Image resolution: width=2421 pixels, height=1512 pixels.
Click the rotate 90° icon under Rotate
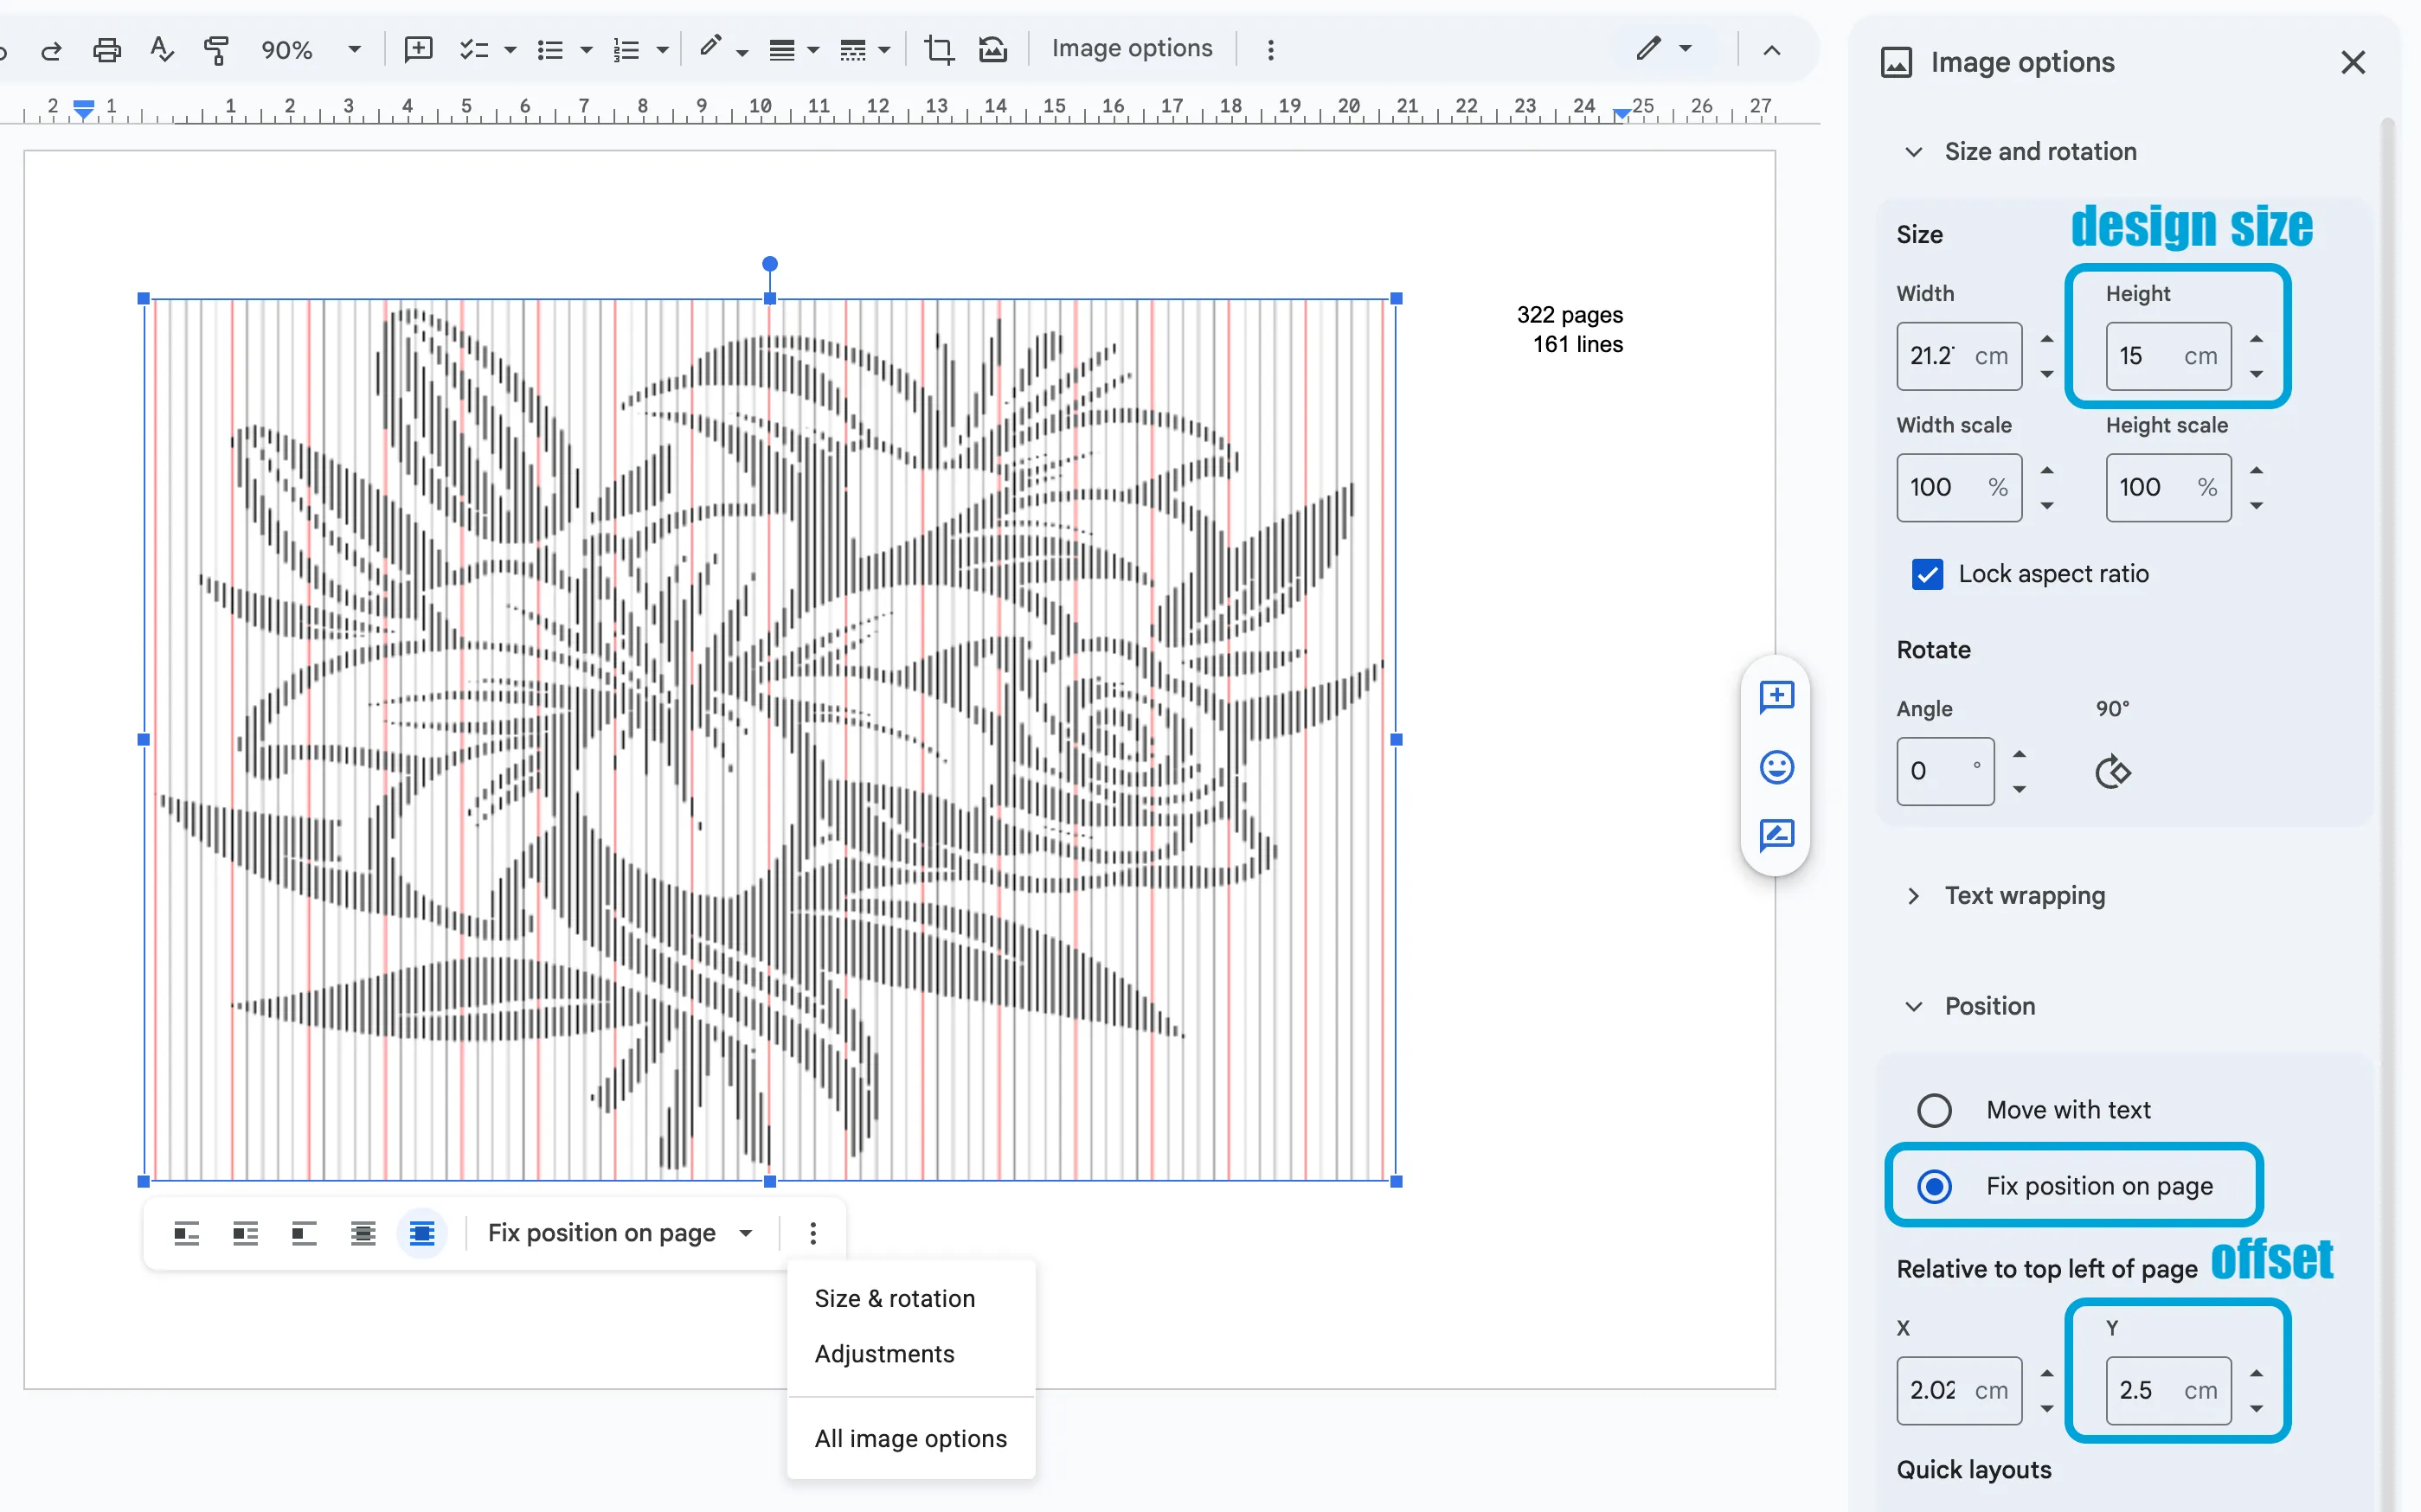2113,772
